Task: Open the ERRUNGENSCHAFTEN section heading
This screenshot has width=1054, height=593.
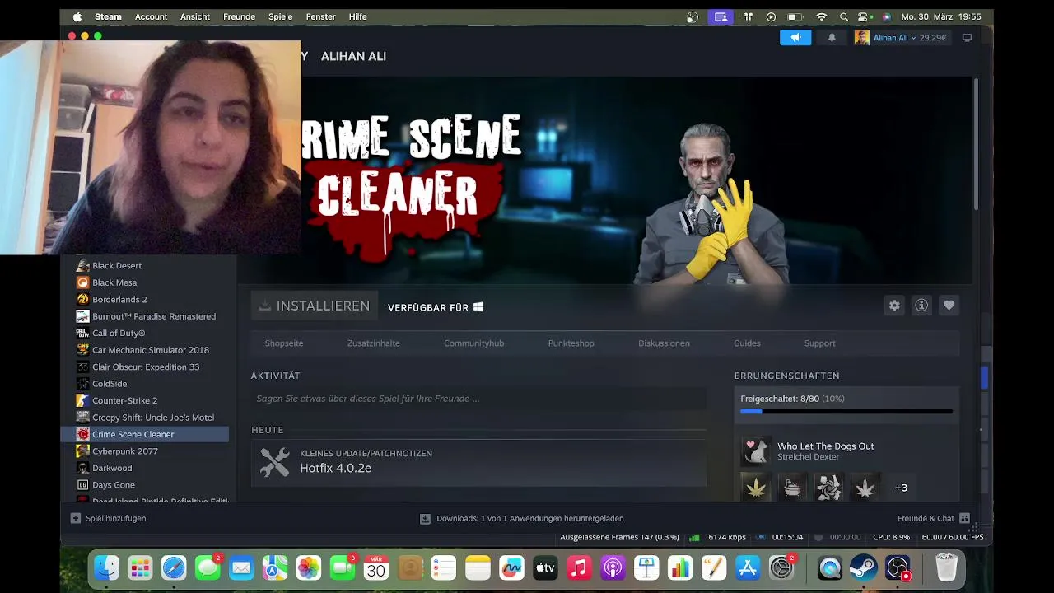Action: coord(786,376)
